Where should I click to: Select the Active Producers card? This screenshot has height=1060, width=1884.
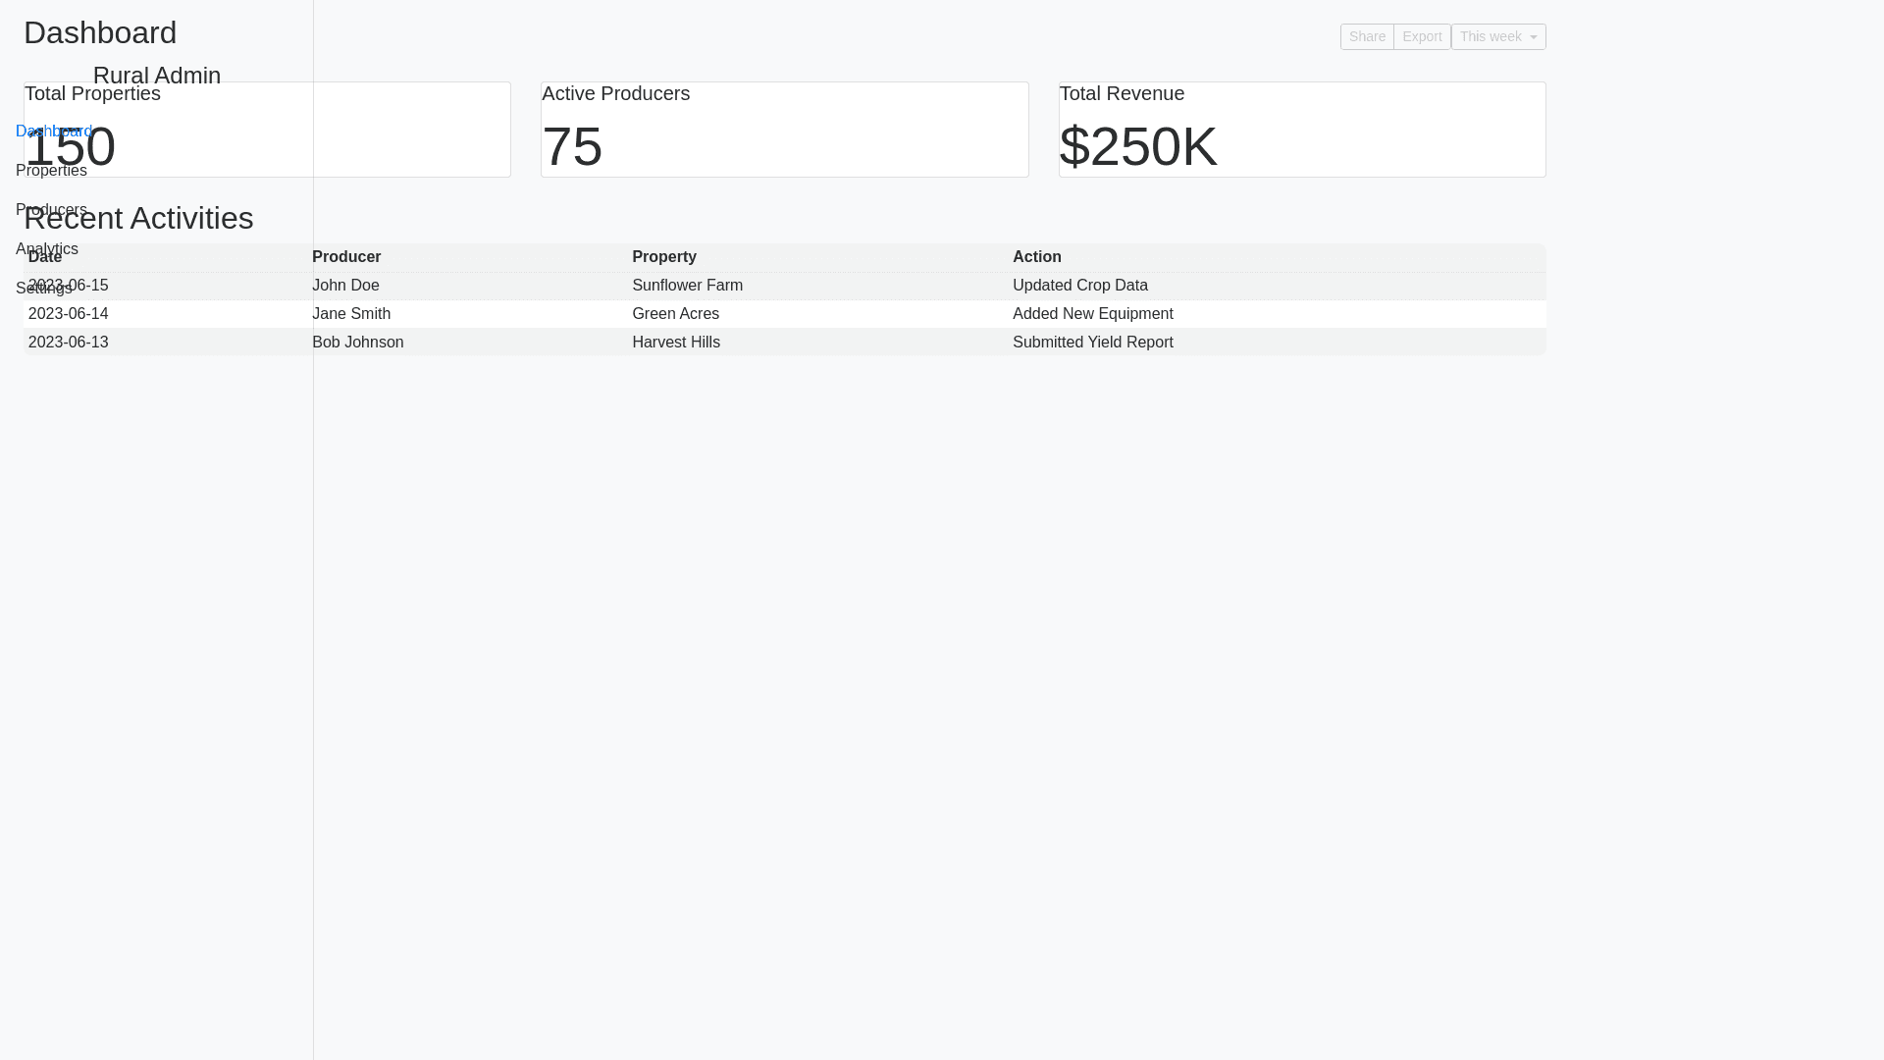click(x=784, y=130)
